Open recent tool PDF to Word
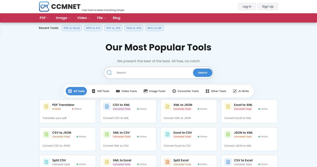This screenshot has height=167, width=317. tap(72, 28)
